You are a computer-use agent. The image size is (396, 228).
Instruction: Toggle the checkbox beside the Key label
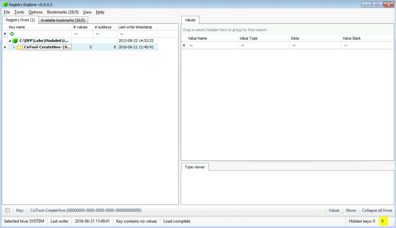pos(8,210)
